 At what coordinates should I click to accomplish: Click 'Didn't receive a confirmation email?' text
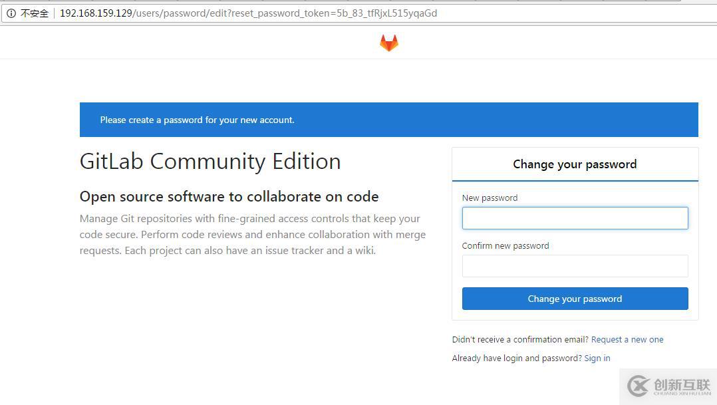(520, 340)
